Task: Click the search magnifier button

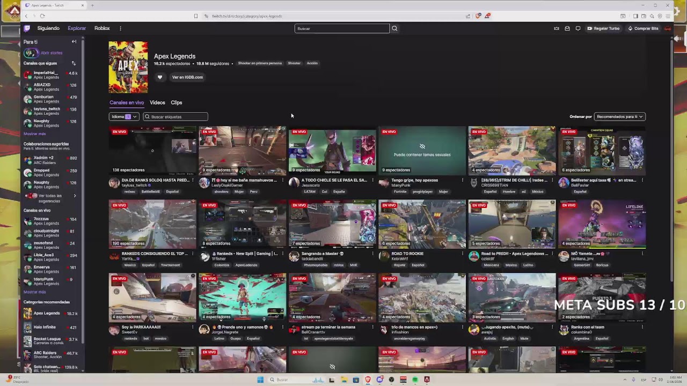Action: [394, 28]
